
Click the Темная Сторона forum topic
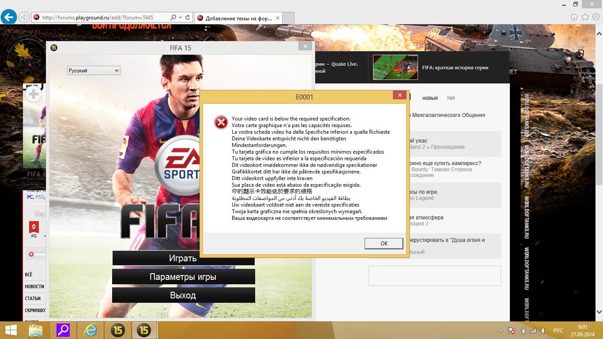[x=441, y=169]
